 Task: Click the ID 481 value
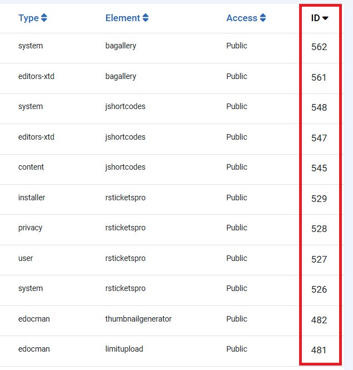(x=319, y=350)
